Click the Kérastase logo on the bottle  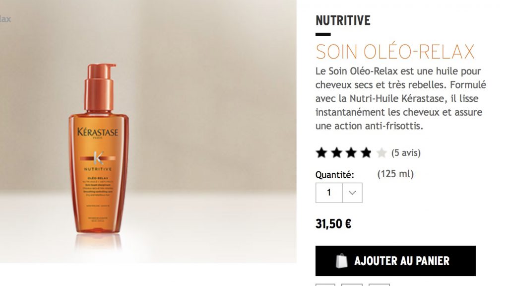pyautogui.click(x=98, y=132)
